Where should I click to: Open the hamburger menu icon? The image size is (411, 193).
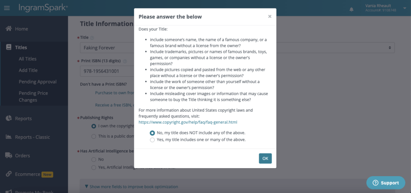(7, 8)
